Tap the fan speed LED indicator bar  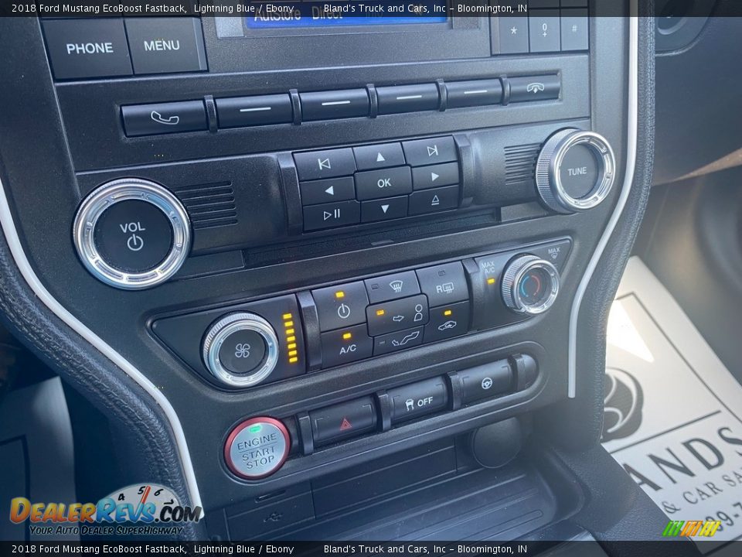pos(290,337)
